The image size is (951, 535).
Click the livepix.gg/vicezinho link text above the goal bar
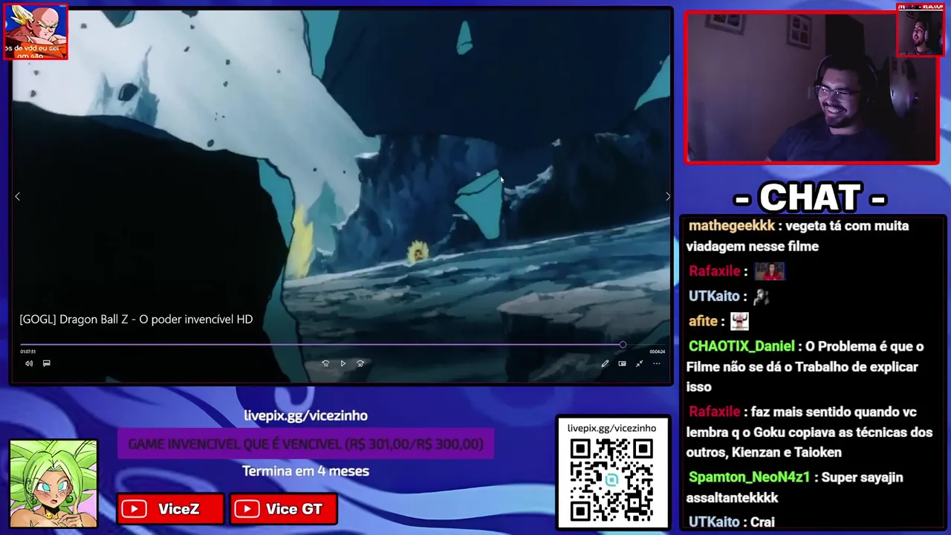(305, 415)
